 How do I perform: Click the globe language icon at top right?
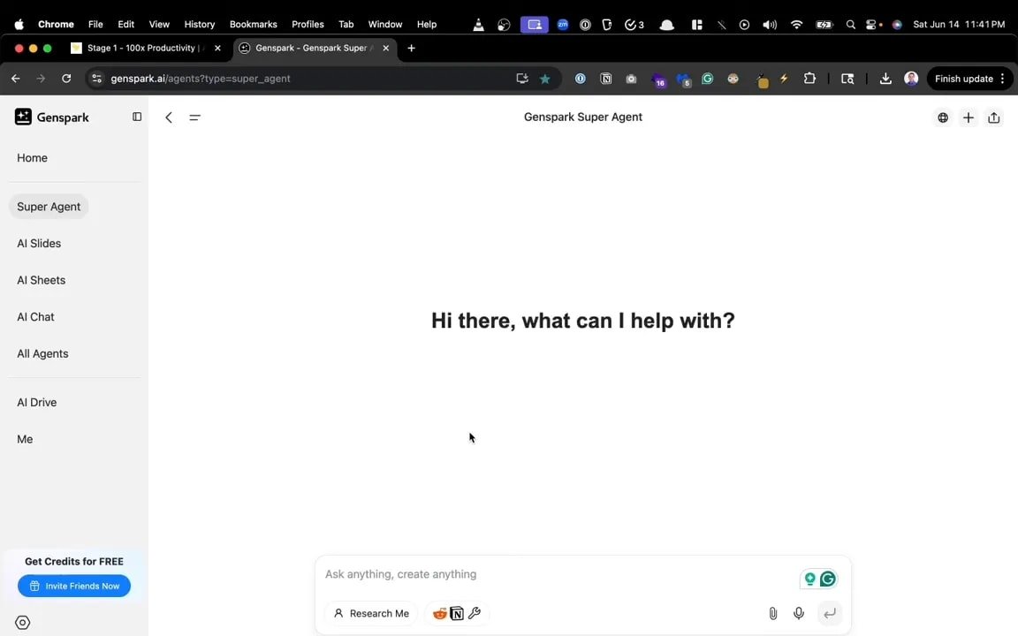(x=943, y=117)
